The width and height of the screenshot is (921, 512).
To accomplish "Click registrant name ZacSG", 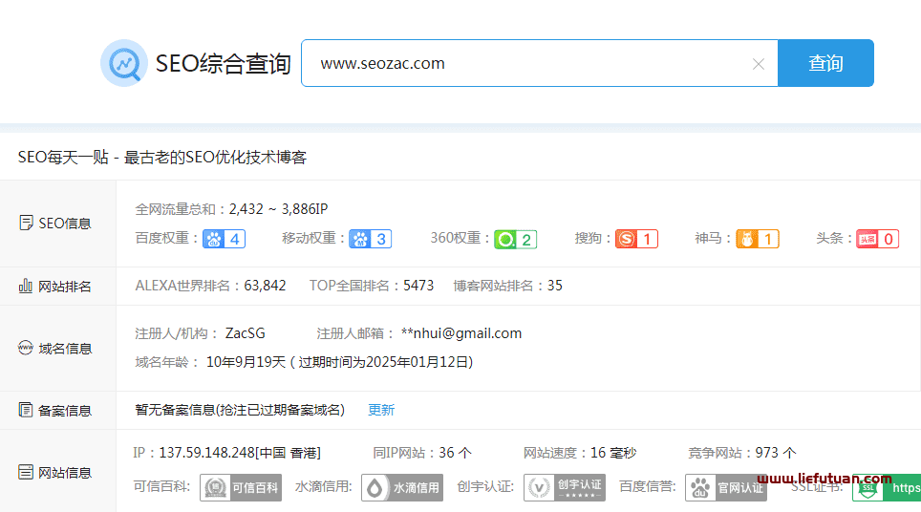I will 245,333.
